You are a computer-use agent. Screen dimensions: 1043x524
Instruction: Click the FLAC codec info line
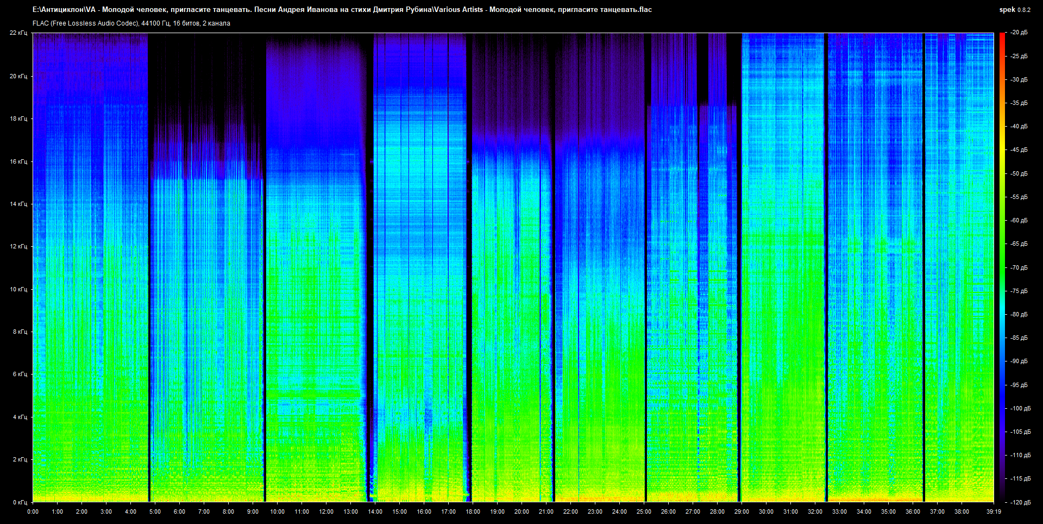tap(131, 23)
